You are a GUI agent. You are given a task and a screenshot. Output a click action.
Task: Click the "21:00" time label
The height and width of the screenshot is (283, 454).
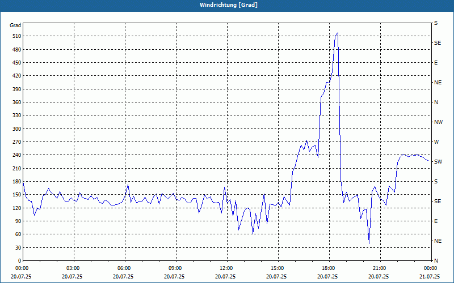click(x=380, y=268)
